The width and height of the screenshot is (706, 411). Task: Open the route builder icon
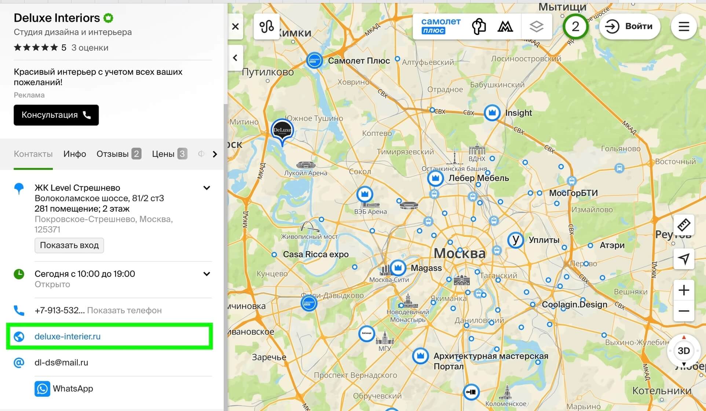point(267,26)
